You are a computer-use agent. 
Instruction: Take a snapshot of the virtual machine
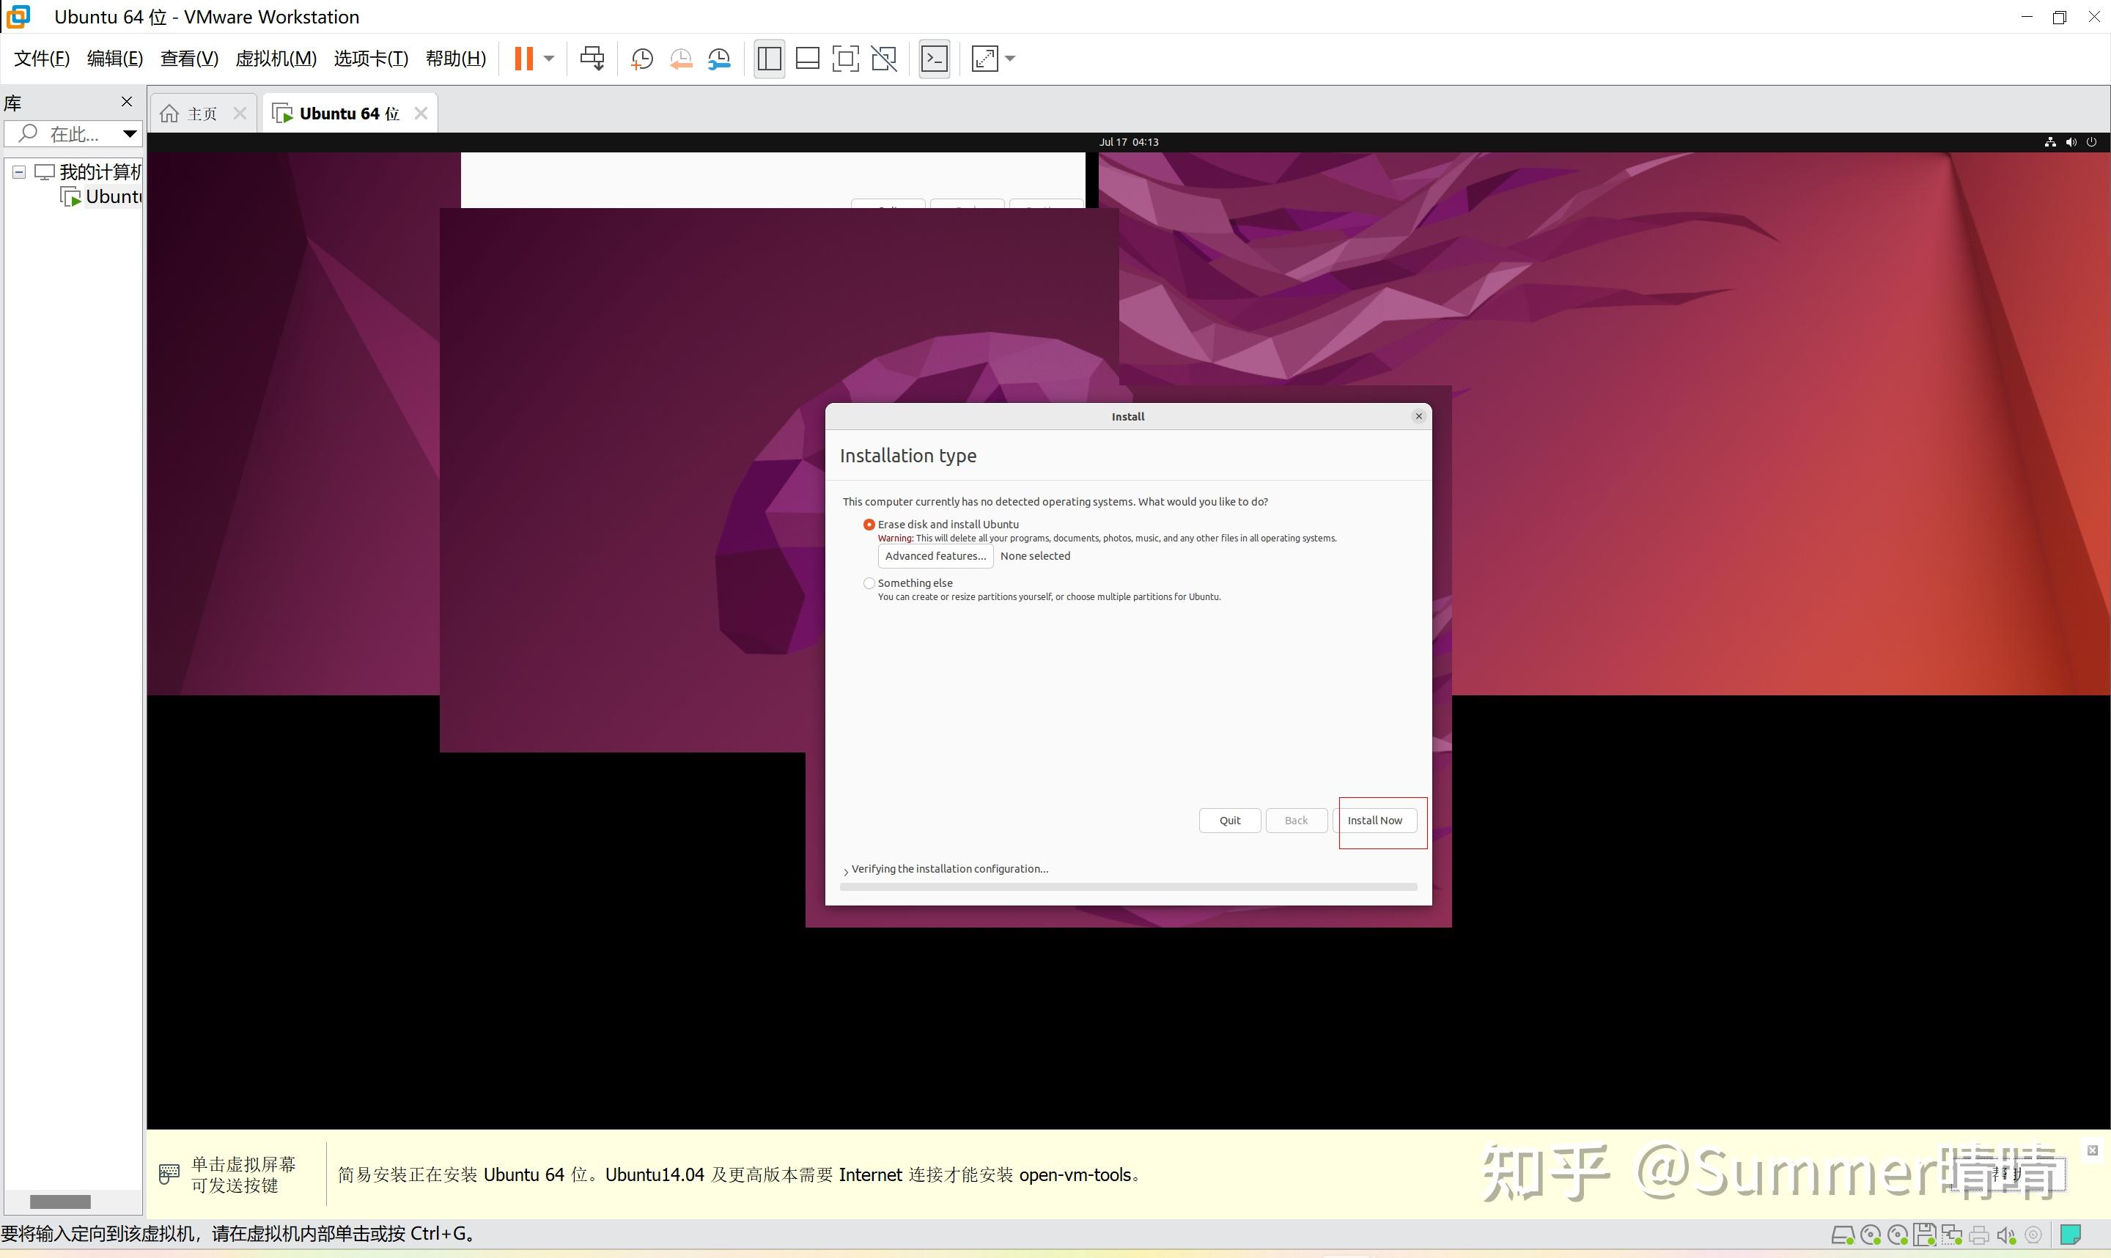click(641, 58)
